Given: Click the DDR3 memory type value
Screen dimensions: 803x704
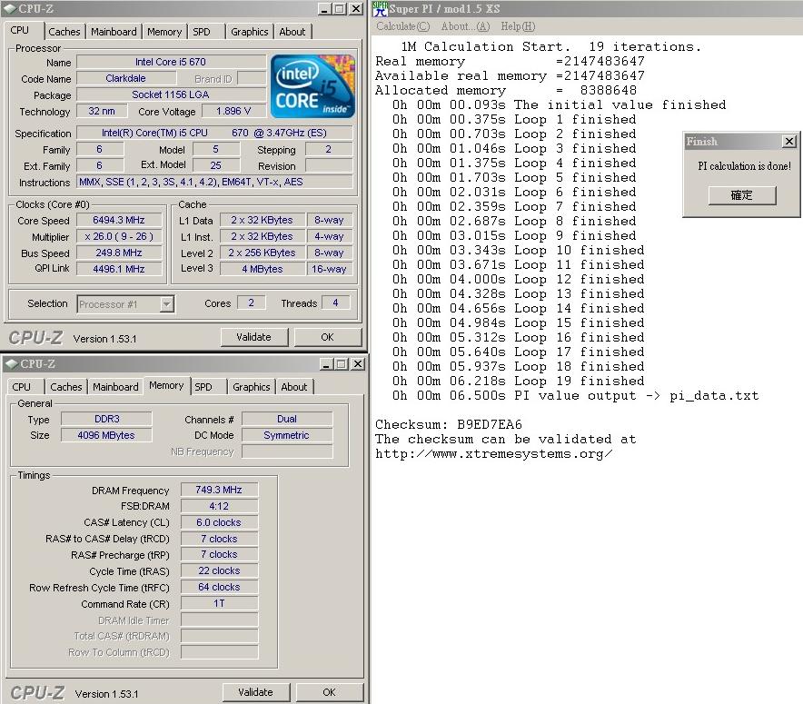Looking at the screenshot, I should point(106,419).
